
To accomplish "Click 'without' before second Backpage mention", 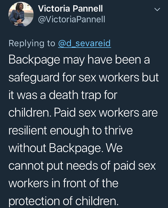I will (x=27, y=148).
